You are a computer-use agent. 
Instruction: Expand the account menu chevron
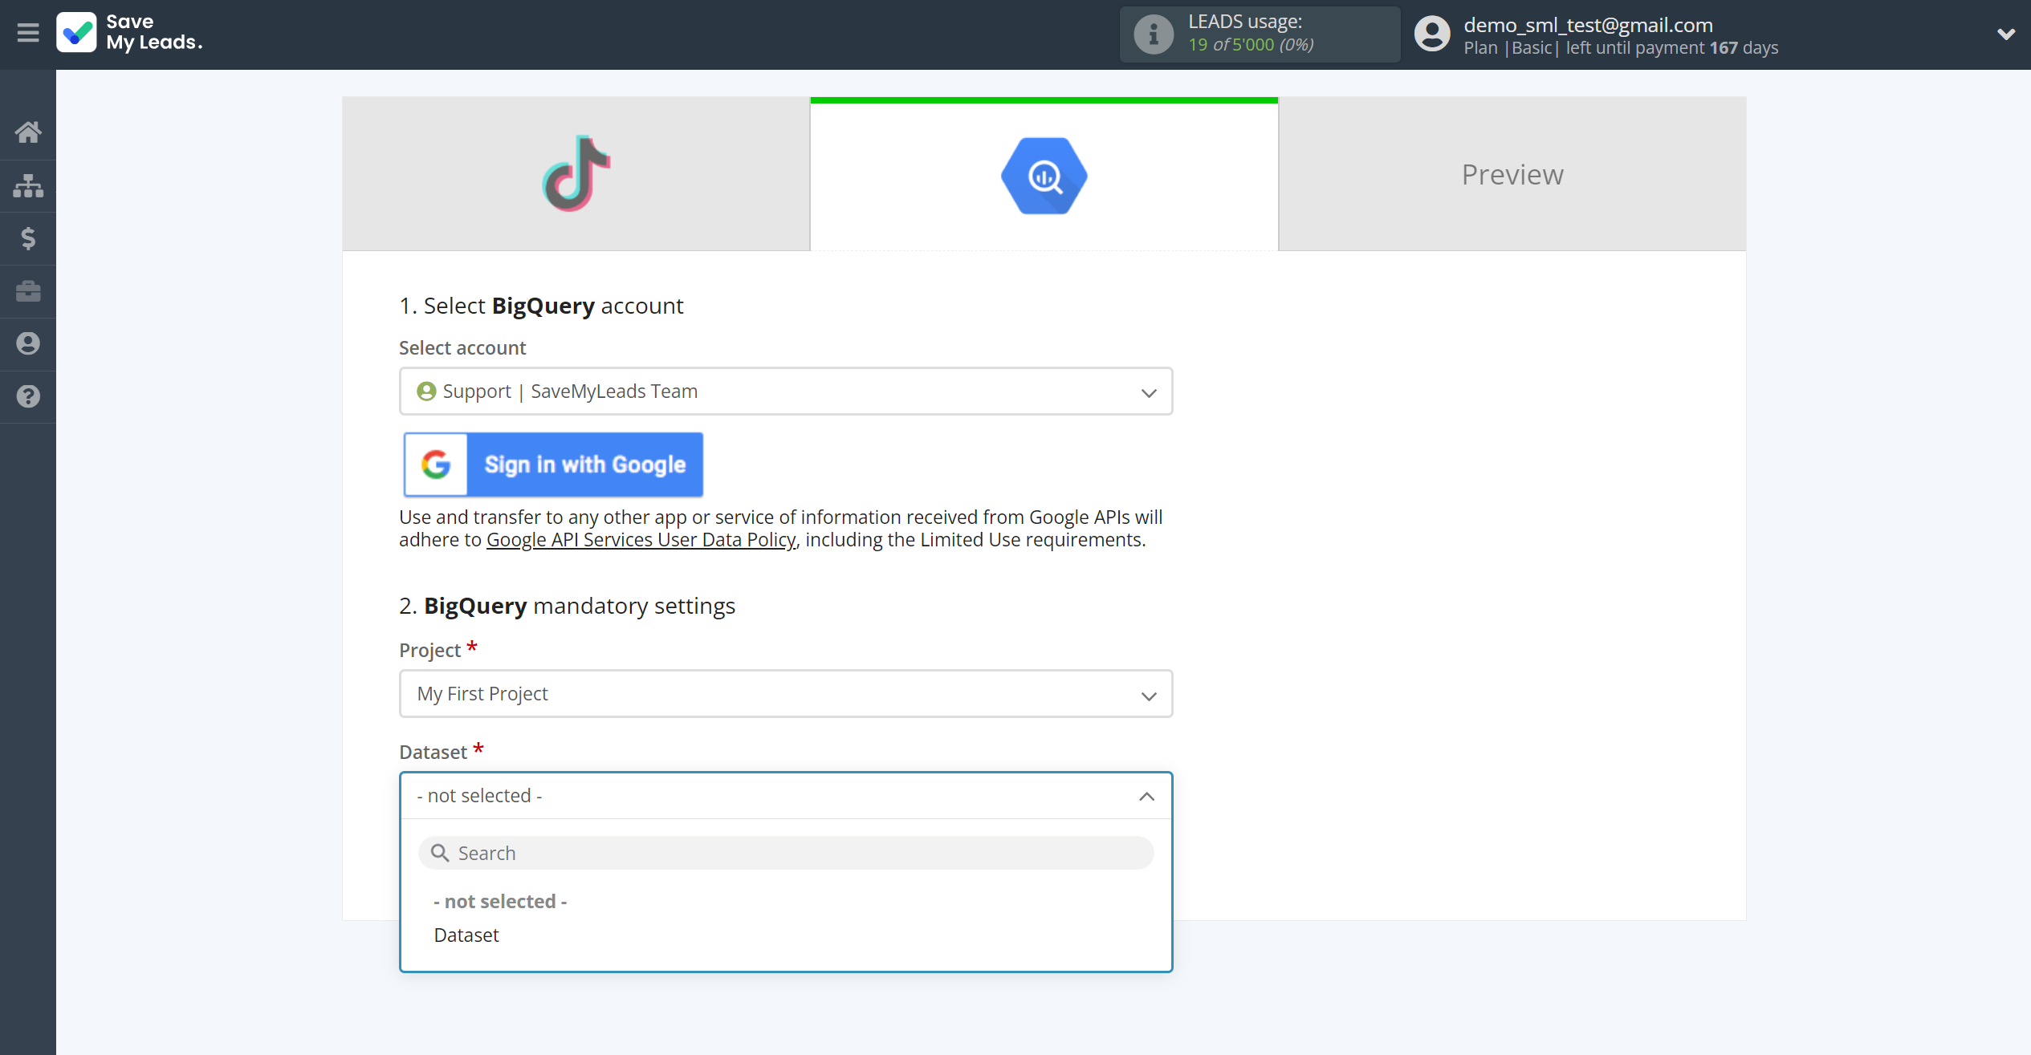[x=2005, y=34]
